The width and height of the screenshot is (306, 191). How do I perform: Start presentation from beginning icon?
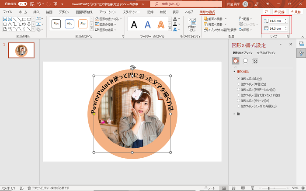55,4
